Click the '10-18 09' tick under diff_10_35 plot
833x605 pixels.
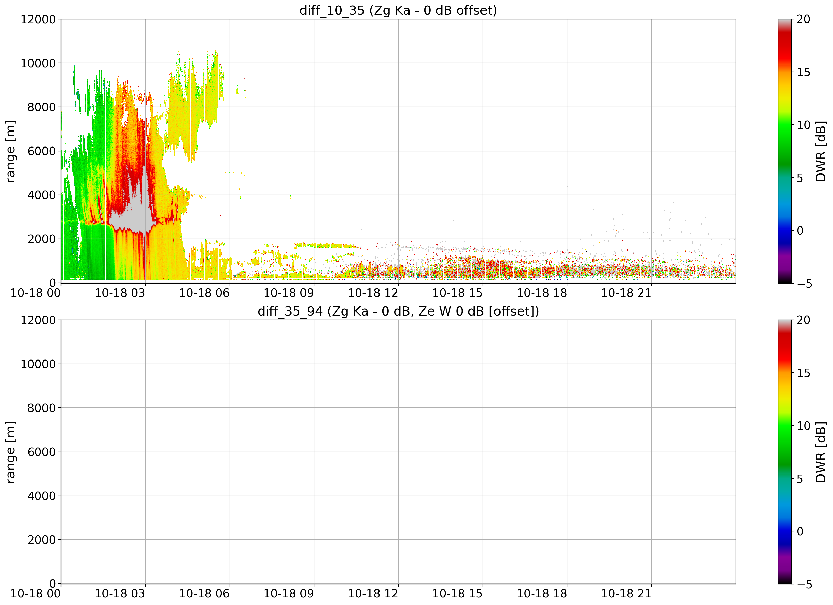point(289,293)
